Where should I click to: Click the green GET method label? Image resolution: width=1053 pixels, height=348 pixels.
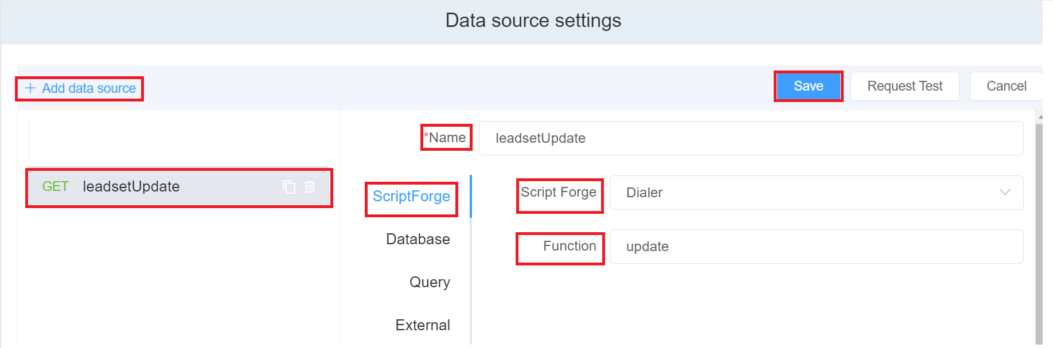click(55, 187)
